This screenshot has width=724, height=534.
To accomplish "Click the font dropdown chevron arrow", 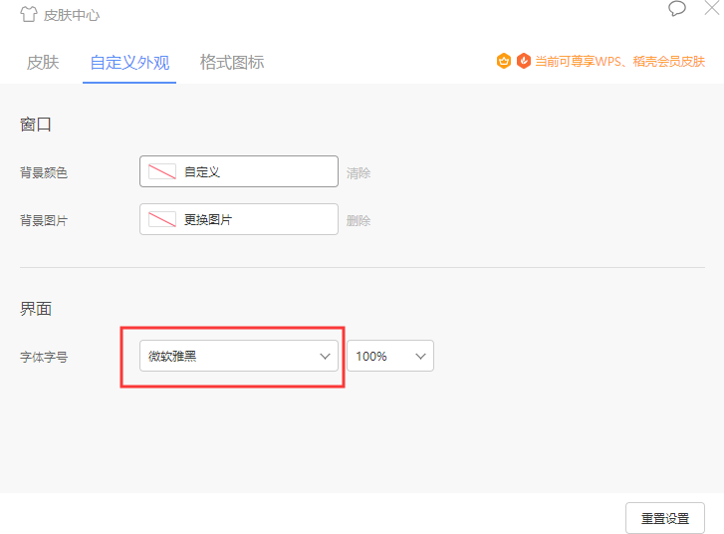I will 325,356.
